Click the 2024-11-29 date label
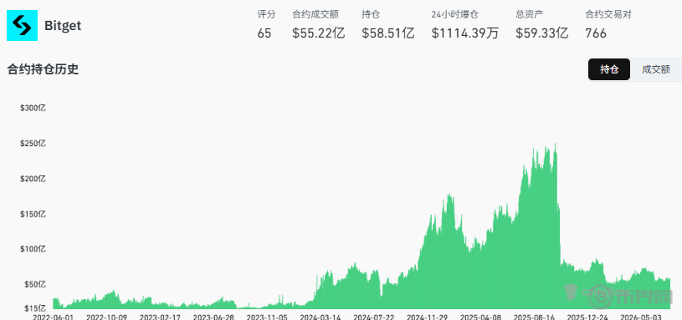This screenshot has height=320, width=682. coord(427,317)
